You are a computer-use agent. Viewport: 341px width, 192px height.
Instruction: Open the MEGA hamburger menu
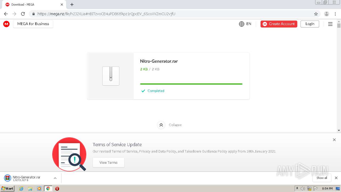[330, 24]
